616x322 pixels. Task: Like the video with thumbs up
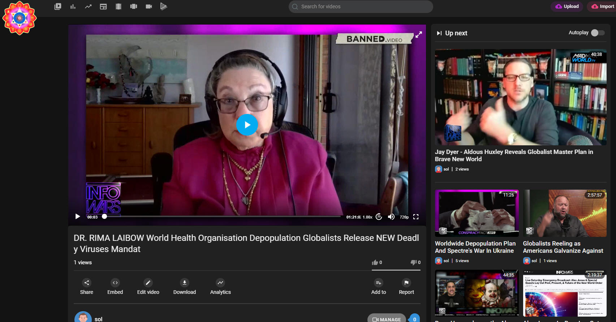[377, 263]
